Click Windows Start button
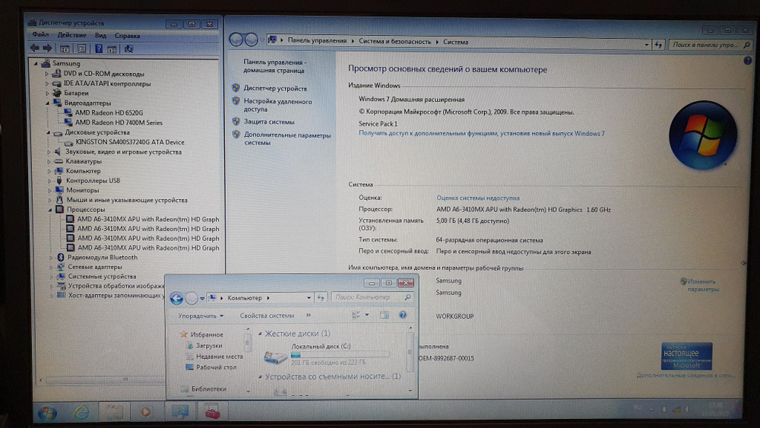 [47, 413]
